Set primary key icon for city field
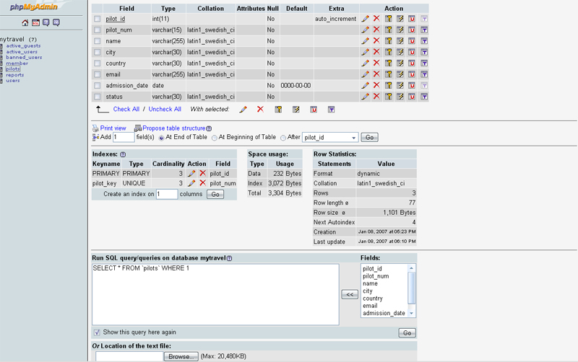The height and width of the screenshot is (362, 578). tap(388, 52)
